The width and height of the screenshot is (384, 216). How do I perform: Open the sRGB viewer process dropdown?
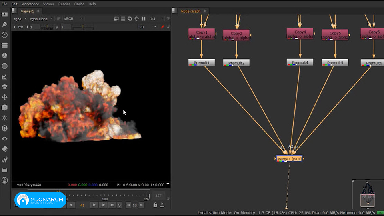click(73, 19)
